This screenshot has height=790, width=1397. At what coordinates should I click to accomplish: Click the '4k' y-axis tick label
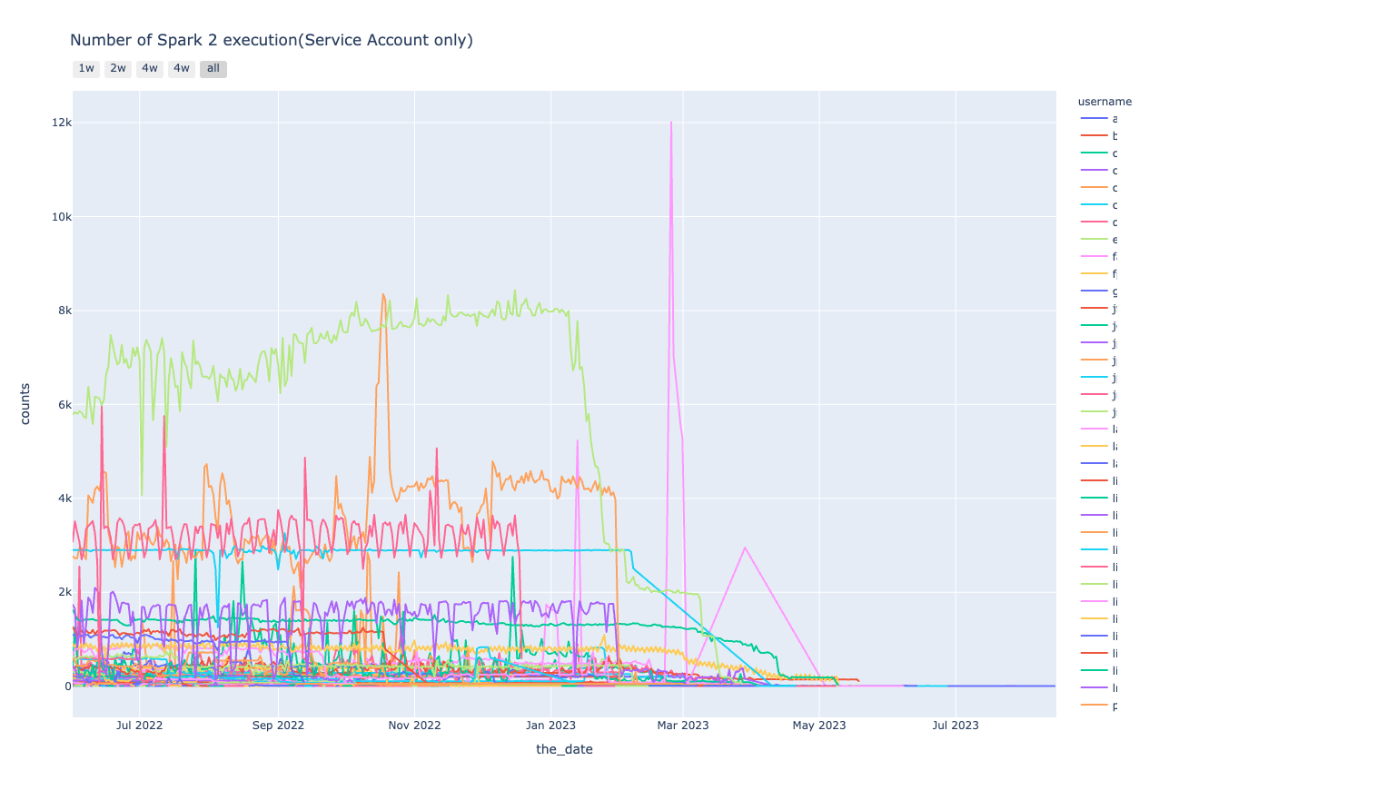[64, 499]
